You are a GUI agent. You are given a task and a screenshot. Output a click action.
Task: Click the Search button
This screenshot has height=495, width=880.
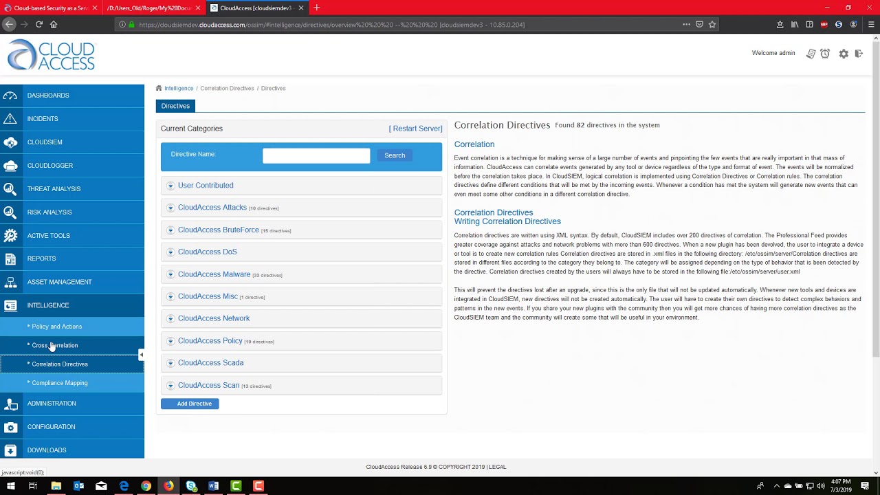[x=395, y=155]
